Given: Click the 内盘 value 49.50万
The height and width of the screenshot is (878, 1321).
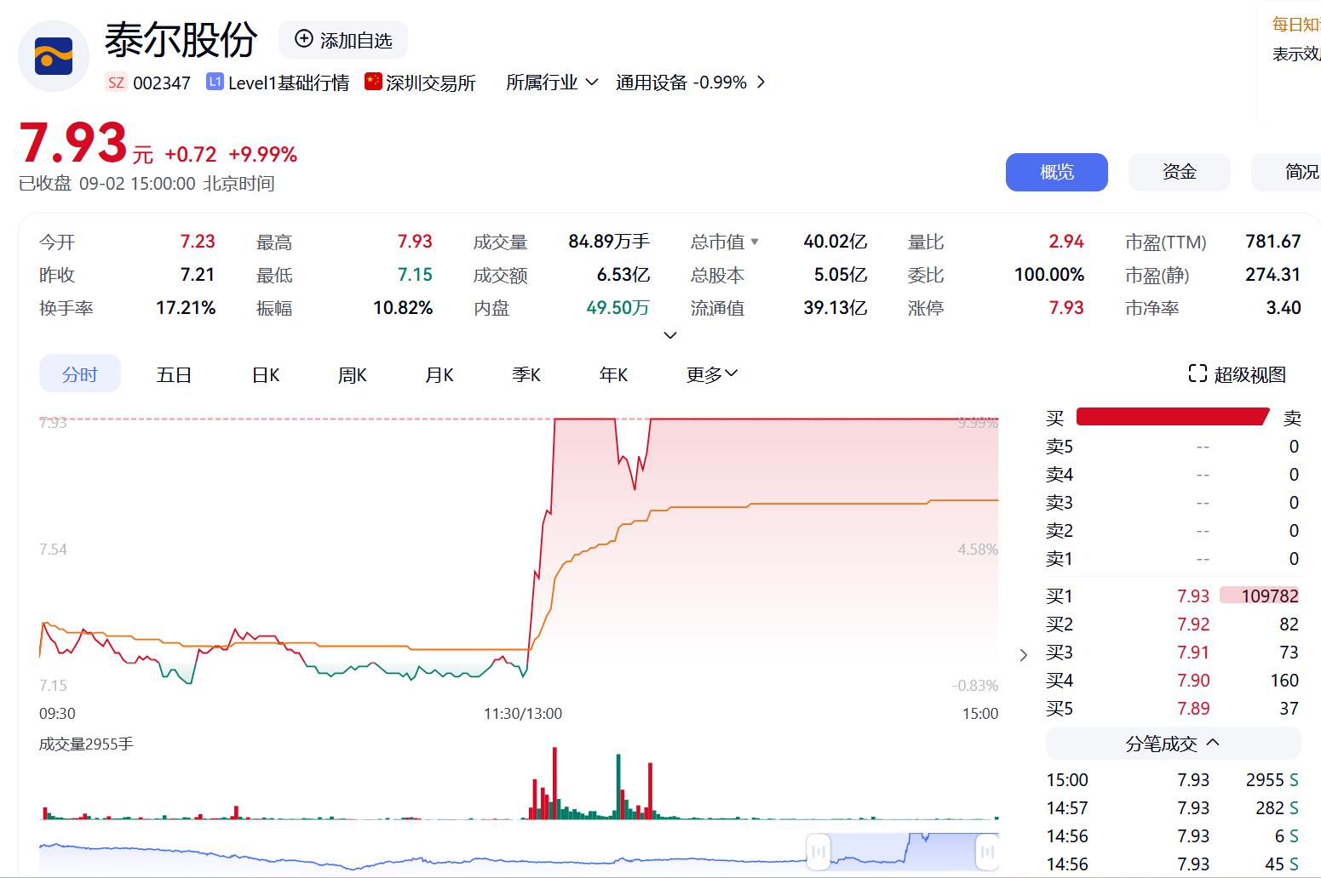Looking at the screenshot, I should click(617, 308).
